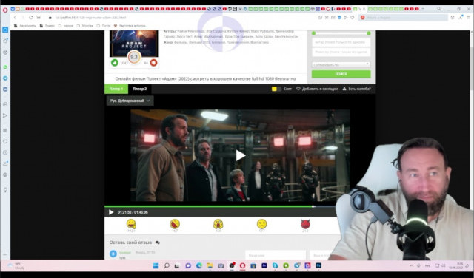Click the director search input field
Screen dimensions: 474x278
pyautogui.click(x=341, y=52)
